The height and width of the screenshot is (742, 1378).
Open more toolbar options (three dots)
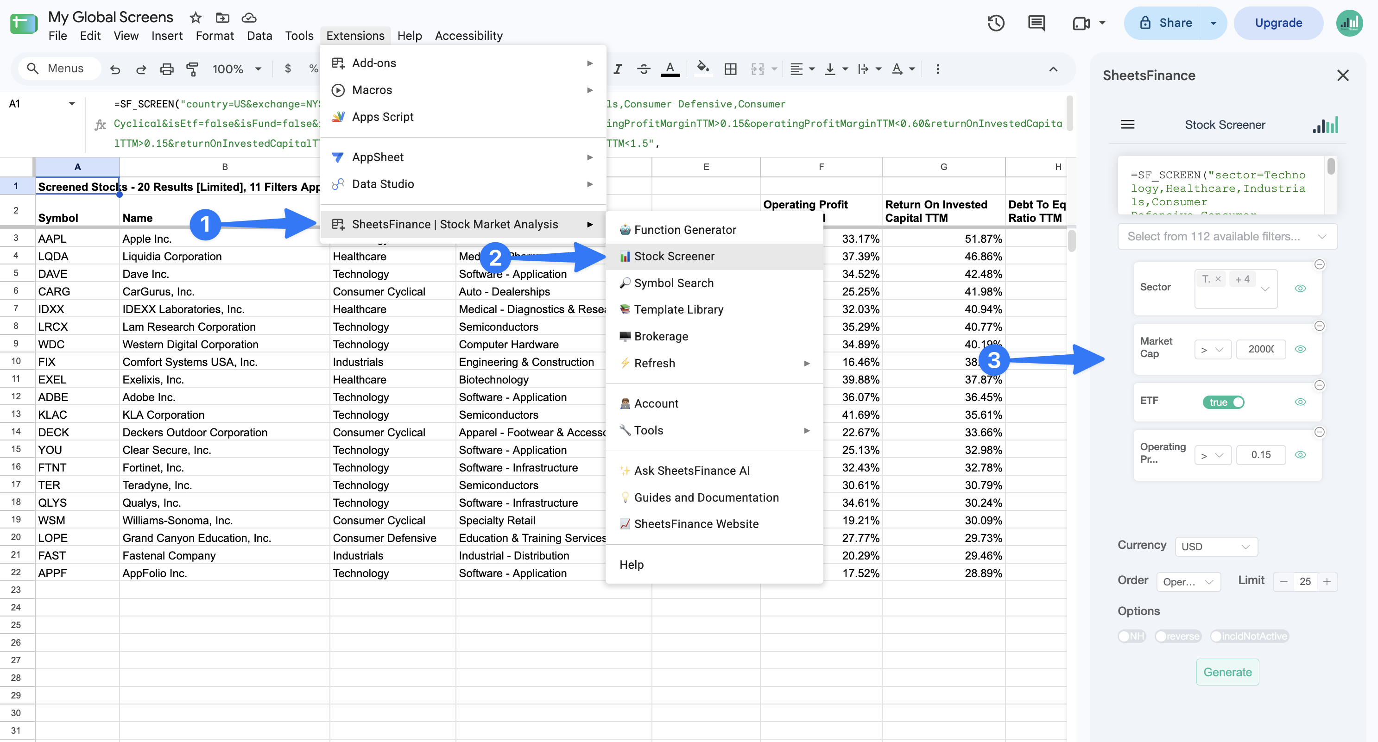point(937,69)
